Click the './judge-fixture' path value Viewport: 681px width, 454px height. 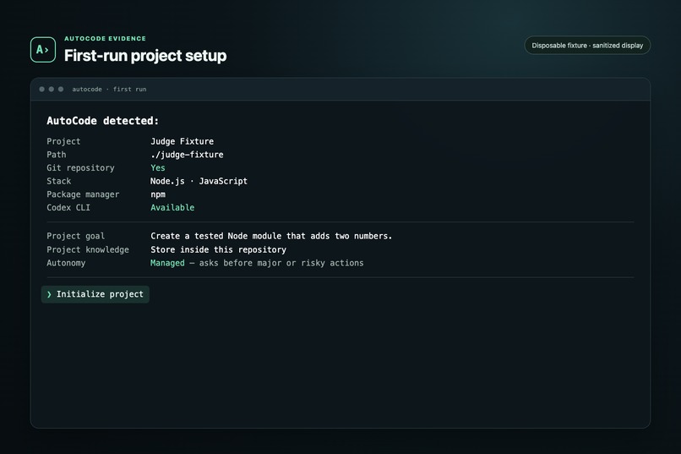187,155
